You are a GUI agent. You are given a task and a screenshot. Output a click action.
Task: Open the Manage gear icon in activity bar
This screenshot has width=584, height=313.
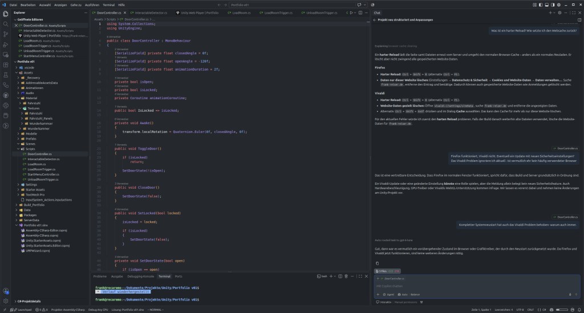pyautogui.click(x=6, y=301)
